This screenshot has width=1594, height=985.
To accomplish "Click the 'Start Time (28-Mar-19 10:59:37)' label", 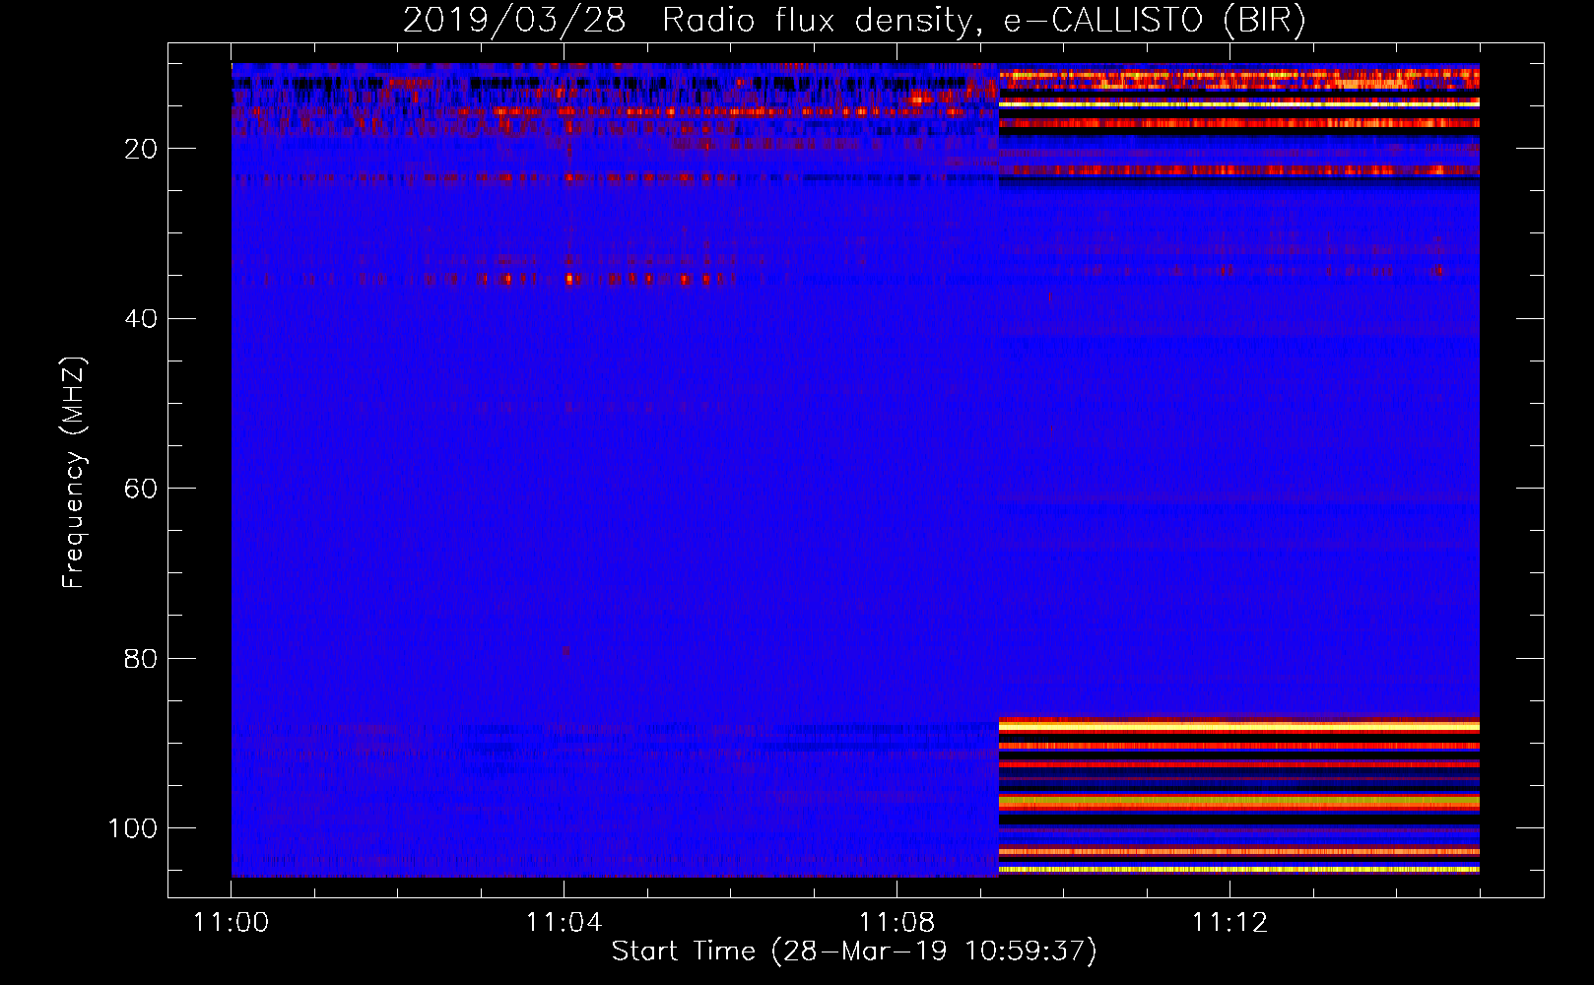I will (854, 952).
